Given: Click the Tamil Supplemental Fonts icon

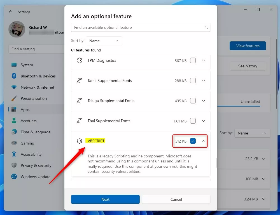Looking at the screenshot, I should click(x=79, y=81).
